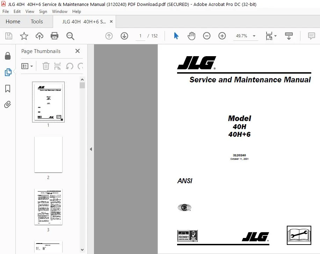Click thumbnails scrollbar down arrow
Viewport: 320px width, 254px height.
(82, 250)
